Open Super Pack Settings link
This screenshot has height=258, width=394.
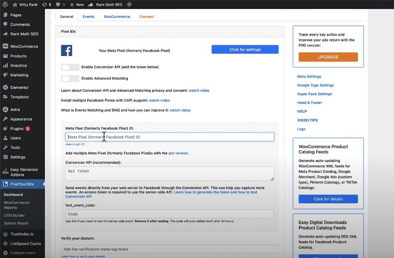(x=314, y=94)
